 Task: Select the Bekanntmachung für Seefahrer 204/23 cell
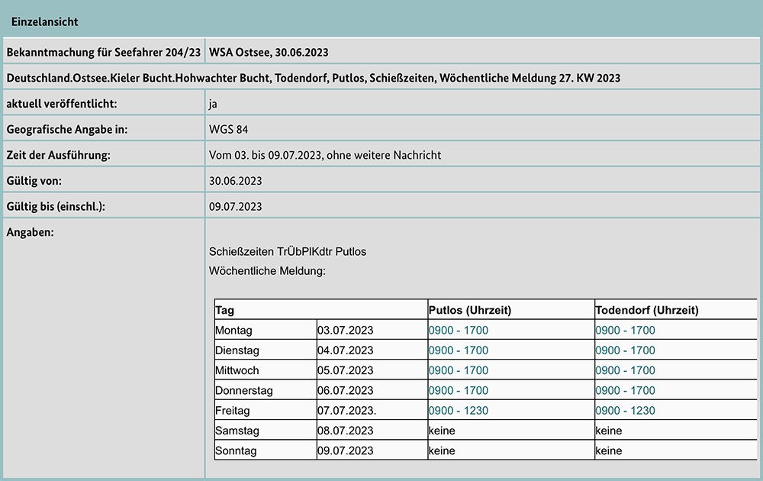104,52
